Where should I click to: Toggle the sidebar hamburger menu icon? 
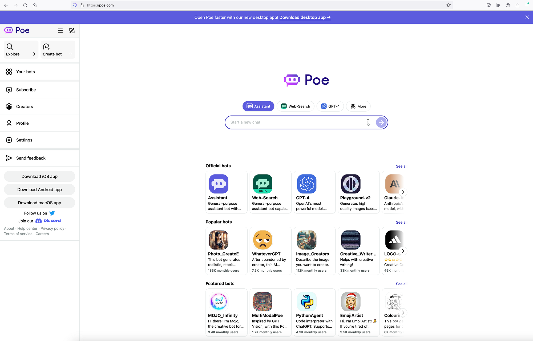coord(60,31)
